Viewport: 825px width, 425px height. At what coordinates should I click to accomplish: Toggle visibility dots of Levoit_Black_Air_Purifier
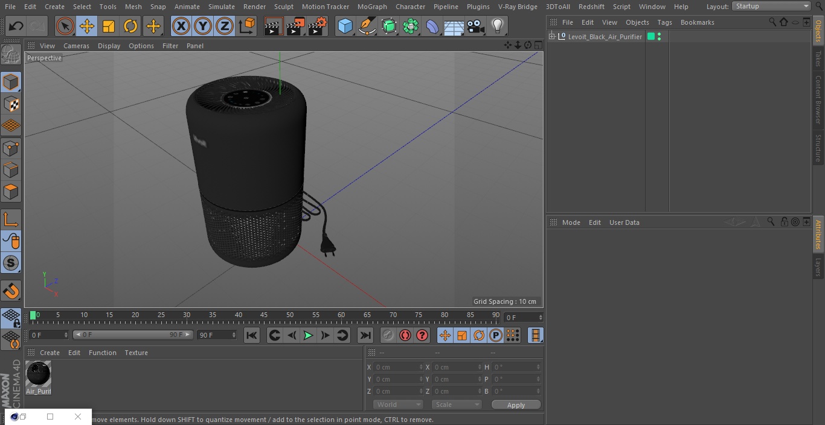click(x=659, y=37)
